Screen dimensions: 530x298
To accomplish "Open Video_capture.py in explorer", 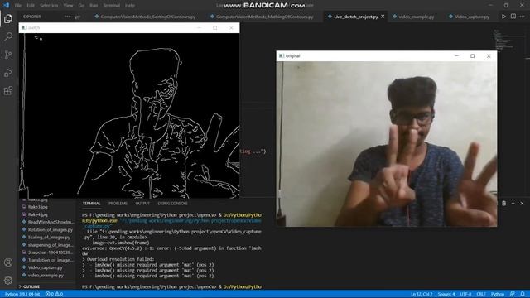I will click(46, 267).
